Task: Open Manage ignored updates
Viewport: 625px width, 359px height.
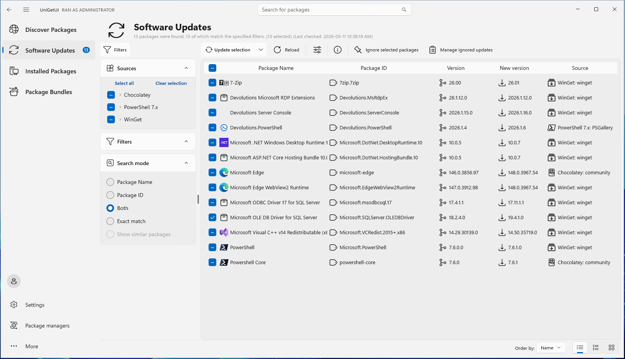Action: coord(461,50)
